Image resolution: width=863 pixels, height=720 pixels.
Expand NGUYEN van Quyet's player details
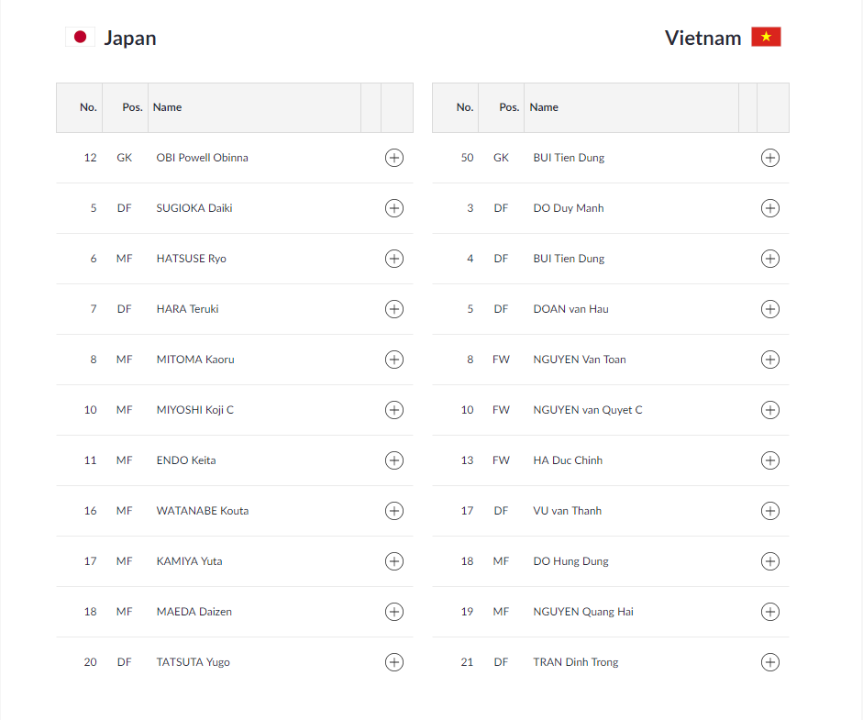tap(769, 410)
